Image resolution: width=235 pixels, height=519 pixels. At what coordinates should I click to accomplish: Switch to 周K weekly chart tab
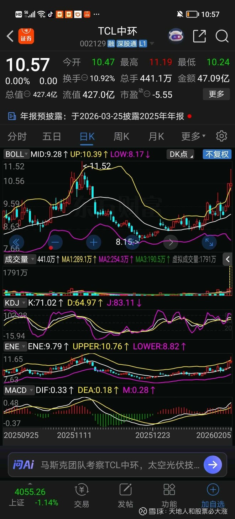tap(121, 136)
